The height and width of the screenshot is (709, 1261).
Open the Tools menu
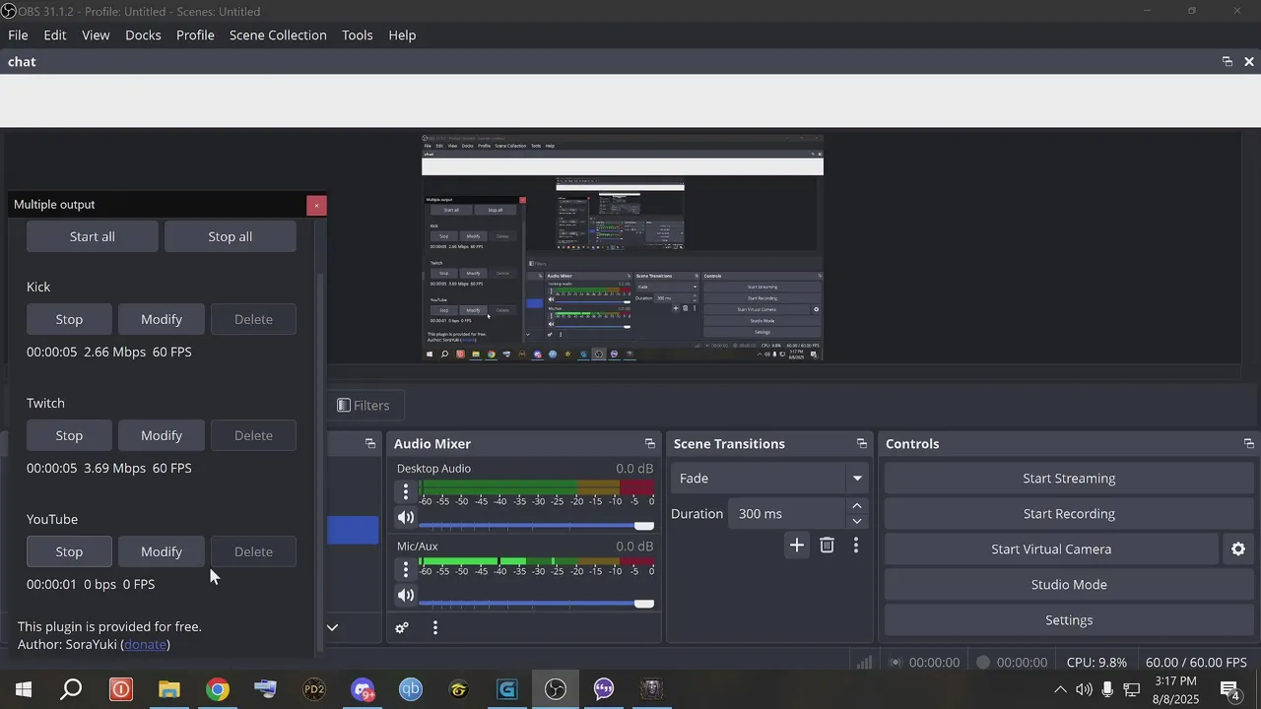tap(358, 34)
